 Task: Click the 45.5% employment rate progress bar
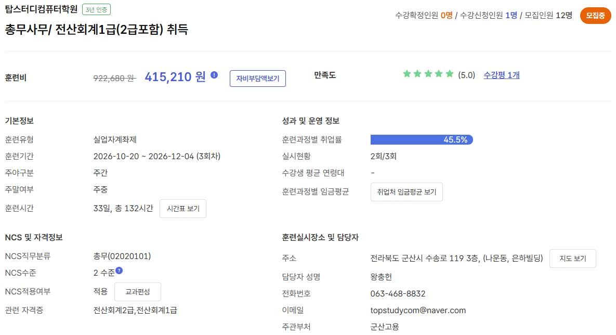422,139
